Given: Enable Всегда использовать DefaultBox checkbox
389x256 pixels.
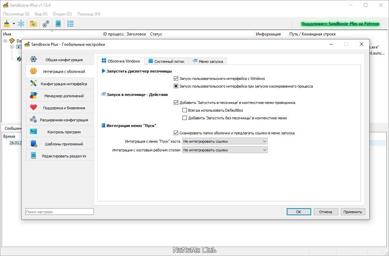Looking at the screenshot, I should point(184,110).
